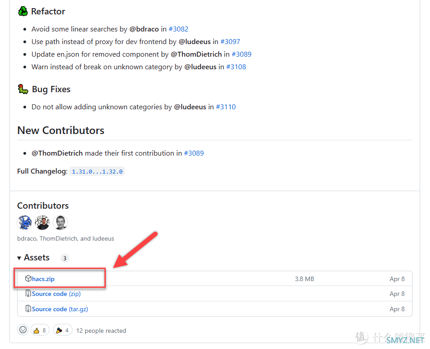Click the Source code (zip) file icon
The image size is (430, 349).
28,293
